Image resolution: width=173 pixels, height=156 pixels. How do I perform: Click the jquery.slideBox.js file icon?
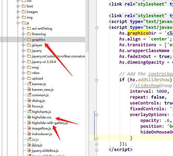point(29,150)
